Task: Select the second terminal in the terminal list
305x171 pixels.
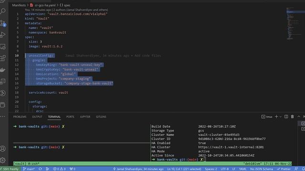Action: coord(303,129)
